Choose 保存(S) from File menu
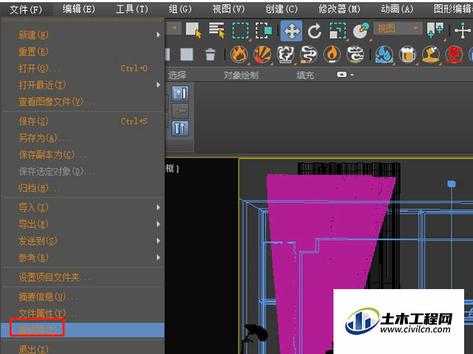 click(83, 122)
